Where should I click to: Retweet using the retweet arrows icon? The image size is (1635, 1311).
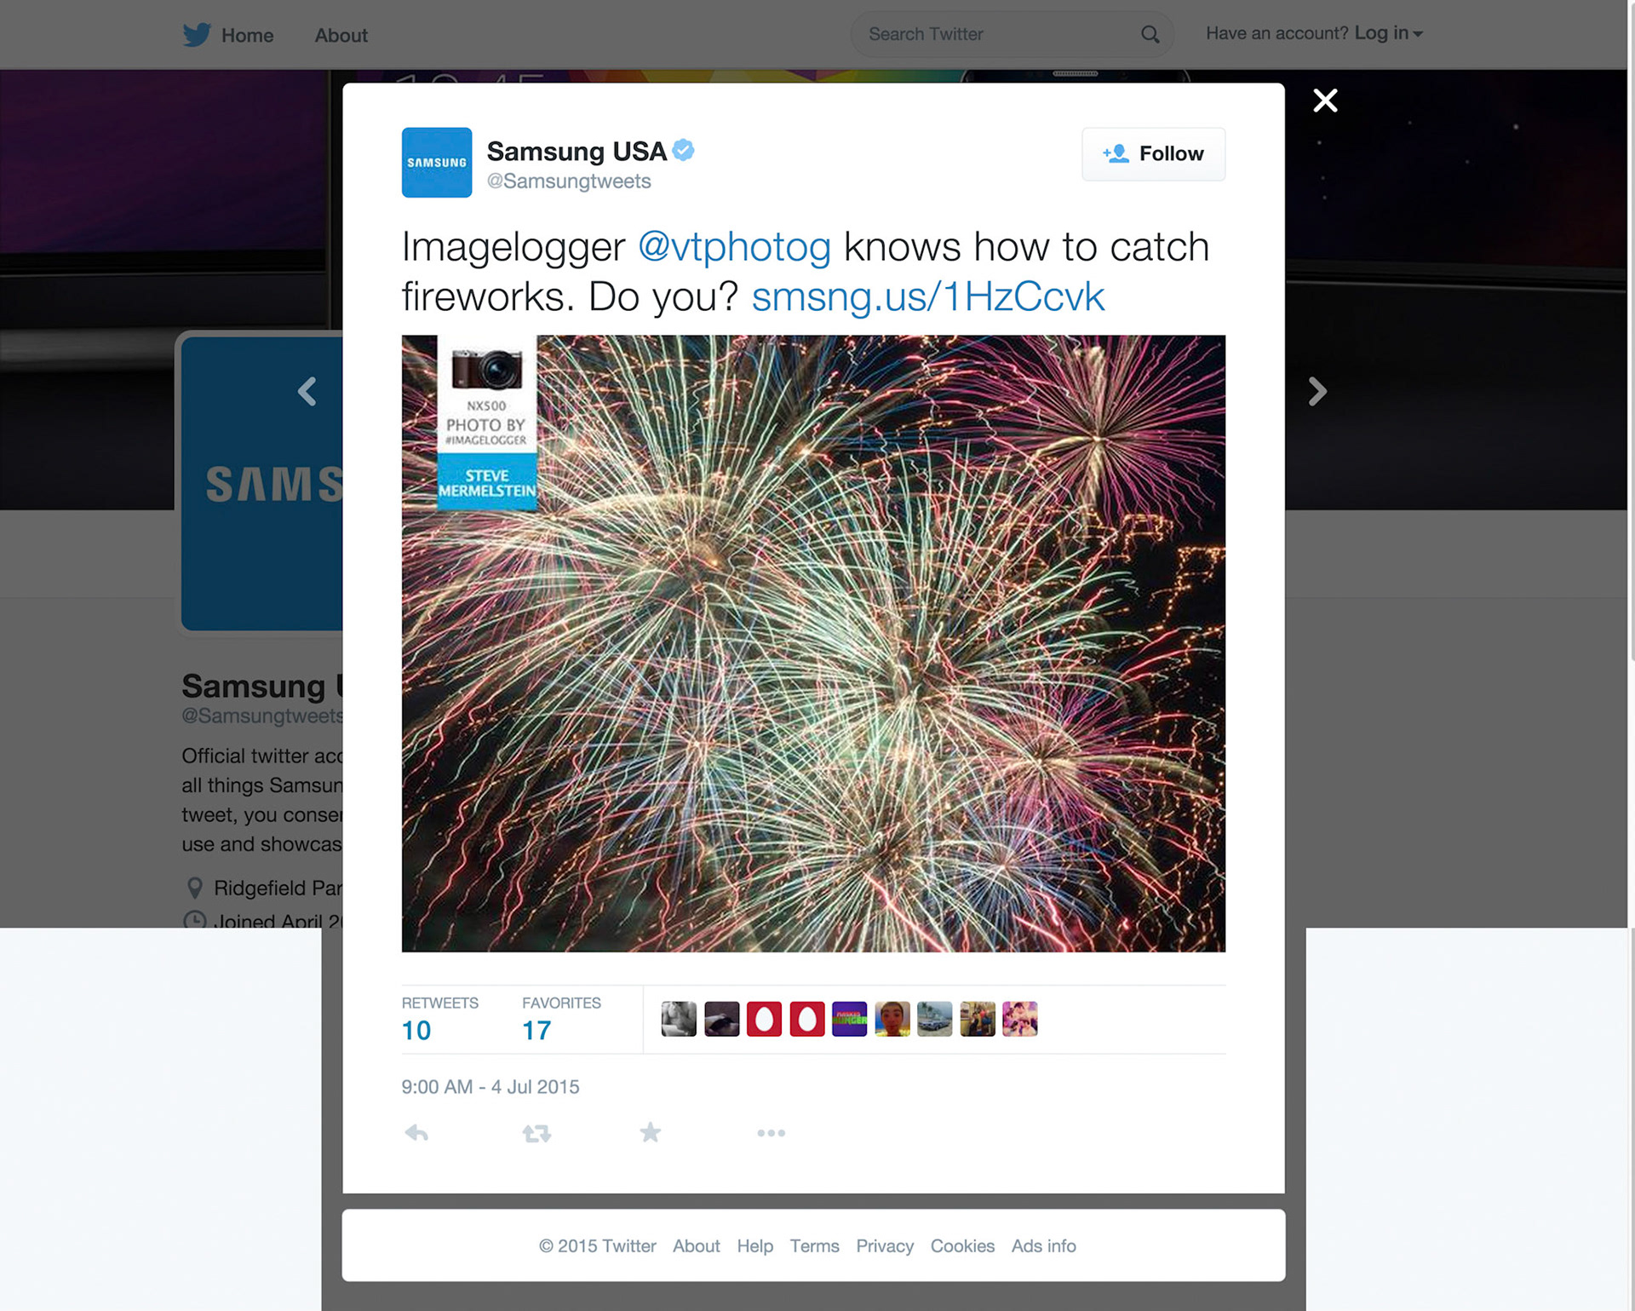(x=536, y=1133)
